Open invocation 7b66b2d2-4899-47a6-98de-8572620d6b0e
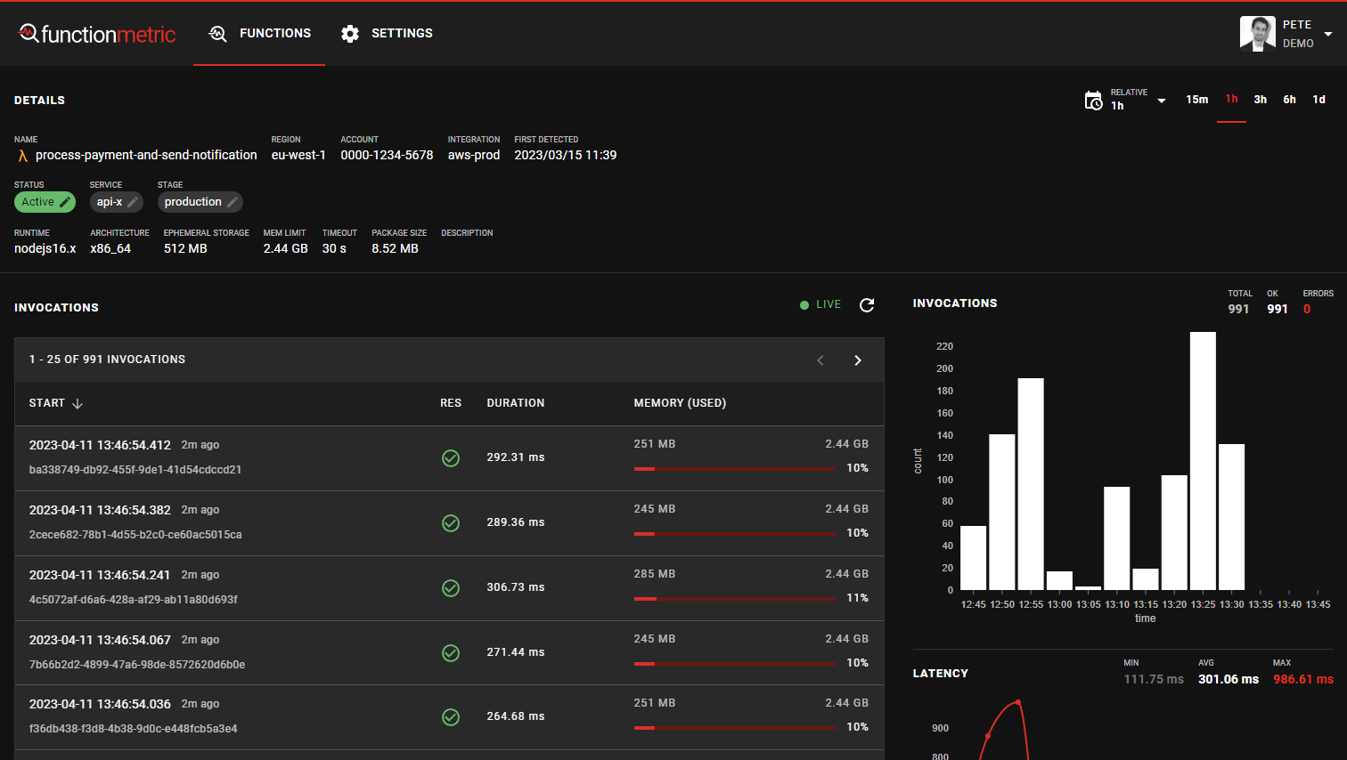Viewport: 1347px width, 760px height. tap(137, 665)
